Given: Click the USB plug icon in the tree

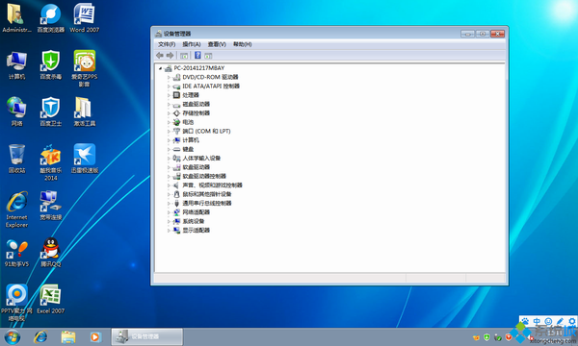Looking at the screenshot, I should [x=176, y=203].
